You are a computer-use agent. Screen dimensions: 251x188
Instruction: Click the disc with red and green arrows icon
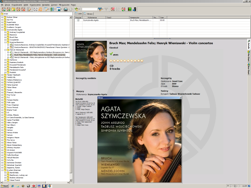click(x=123, y=9)
